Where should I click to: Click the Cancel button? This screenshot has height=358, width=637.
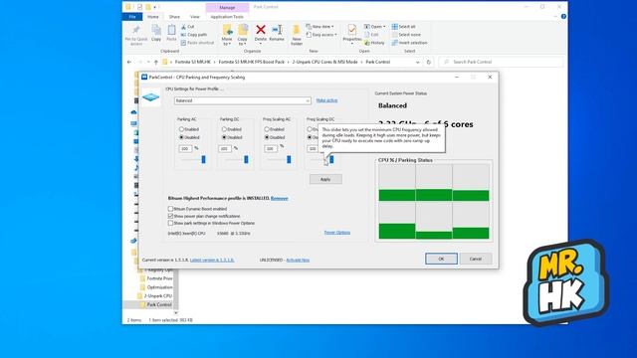click(x=476, y=259)
